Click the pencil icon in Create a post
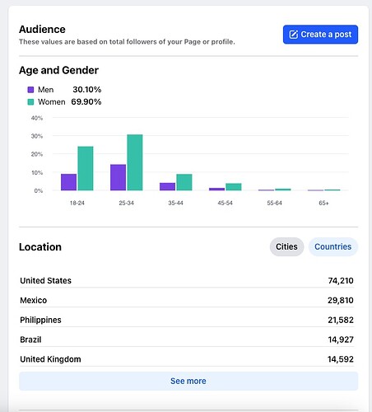 pos(294,35)
